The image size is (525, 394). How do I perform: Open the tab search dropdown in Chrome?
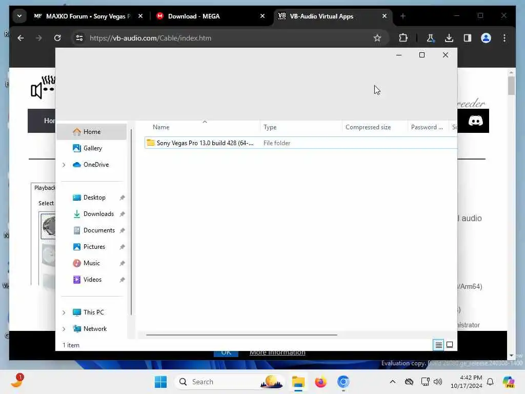pyautogui.click(x=19, y=16)
